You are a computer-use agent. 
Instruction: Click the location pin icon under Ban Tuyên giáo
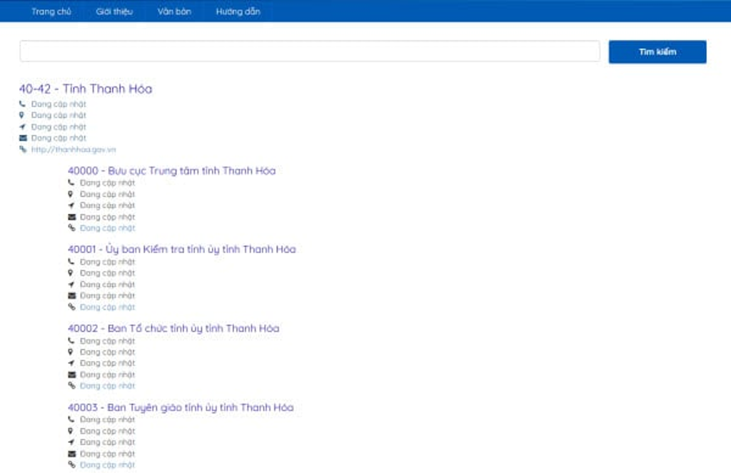click(x=71, y=431)
